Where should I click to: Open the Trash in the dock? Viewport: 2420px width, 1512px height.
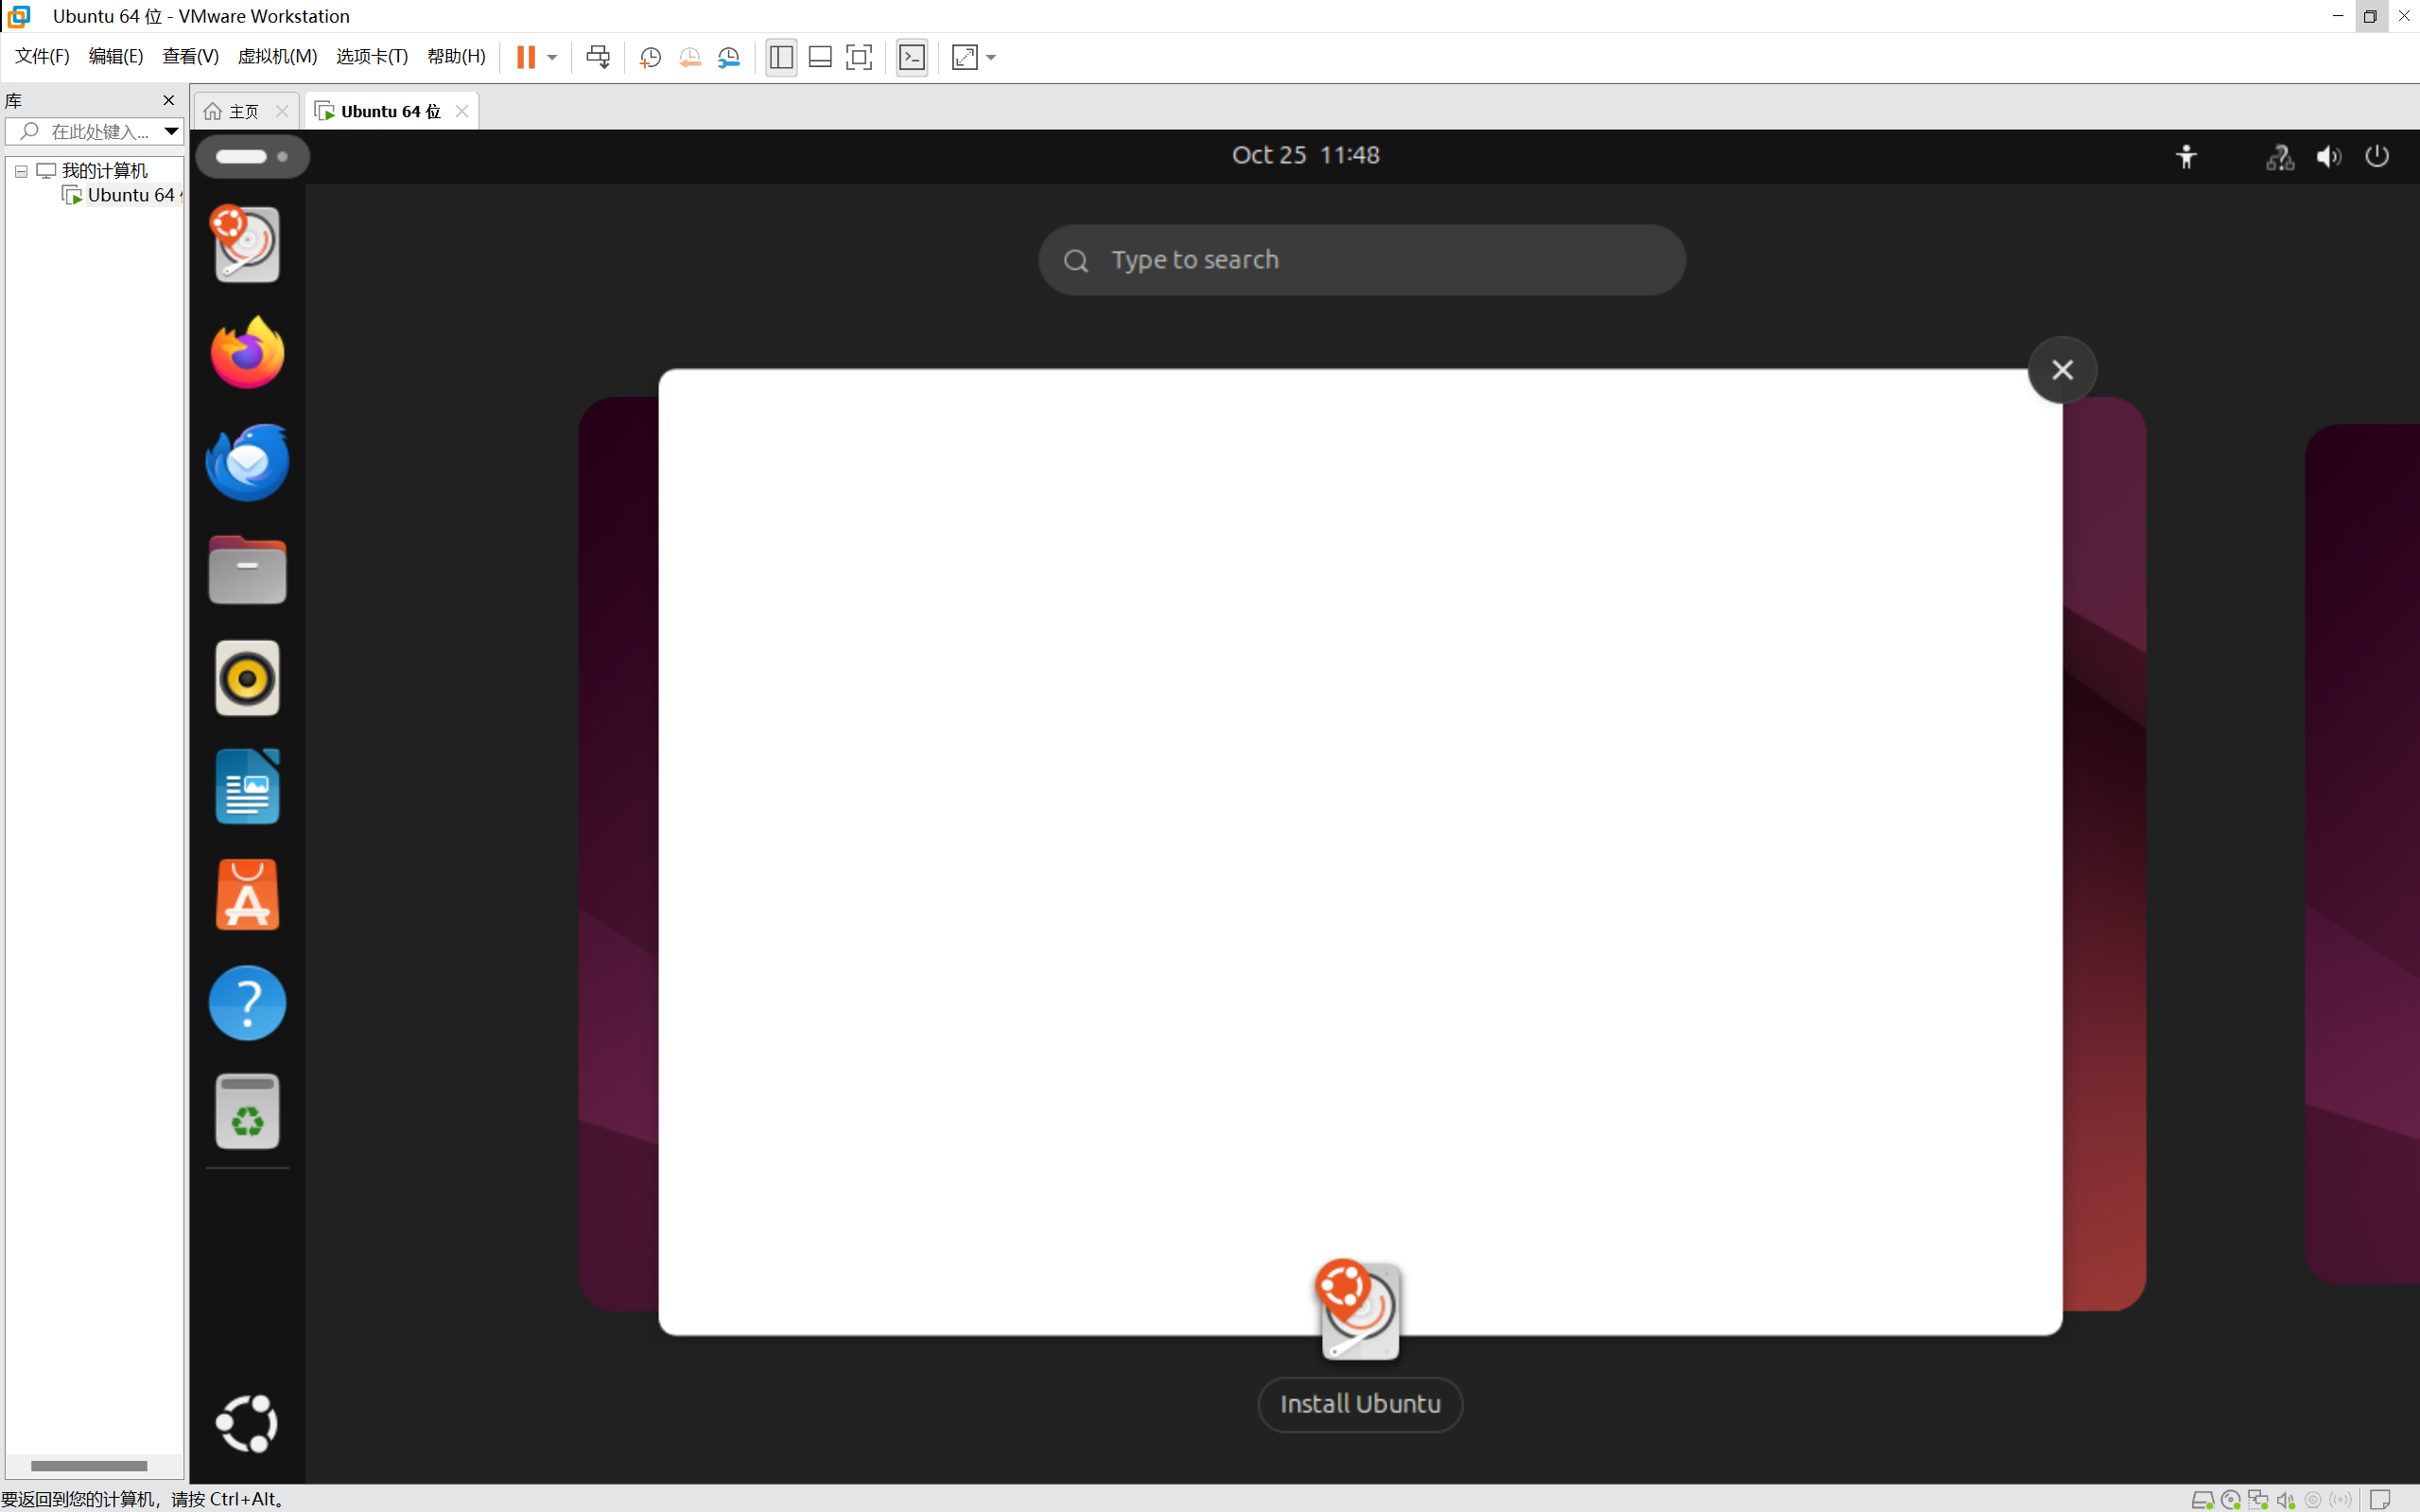click(247, 1111)
